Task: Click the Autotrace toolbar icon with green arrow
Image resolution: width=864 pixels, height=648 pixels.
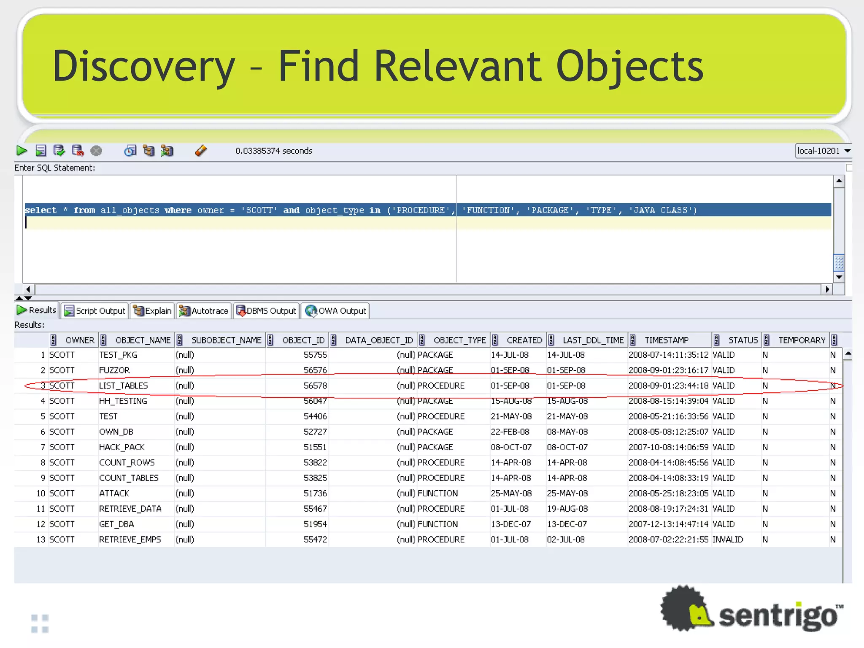Action: tap(167, 151)
